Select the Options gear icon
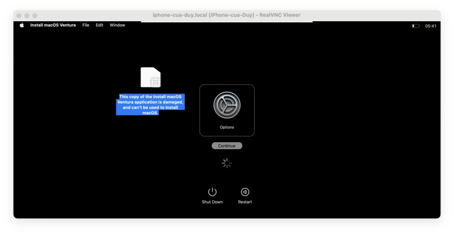Image resolution: width=454 pixels, height=235 pixels. click(x=227, y=105)
